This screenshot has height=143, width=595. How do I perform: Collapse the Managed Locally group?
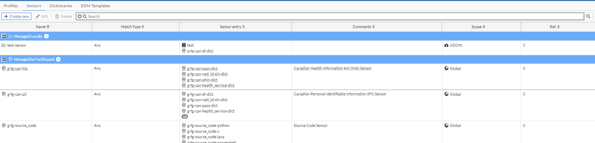4,36
